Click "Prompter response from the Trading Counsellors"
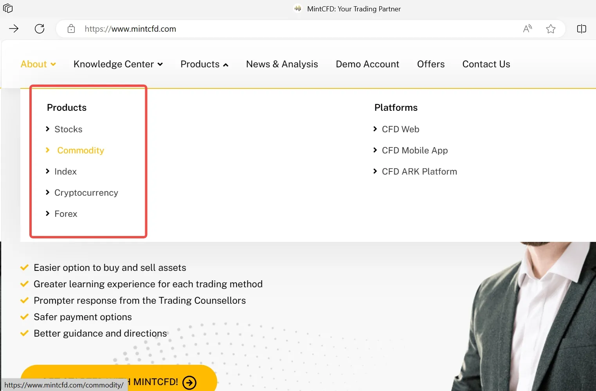Viewport: 596px width, 391px height. pos(140,301)
